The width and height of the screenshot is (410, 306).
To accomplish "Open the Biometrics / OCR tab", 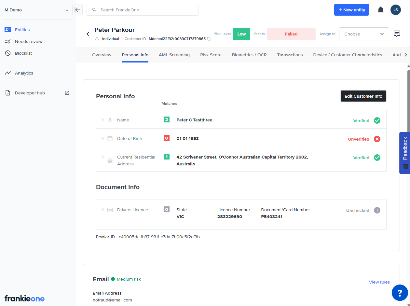I will [x=249, y=55].
